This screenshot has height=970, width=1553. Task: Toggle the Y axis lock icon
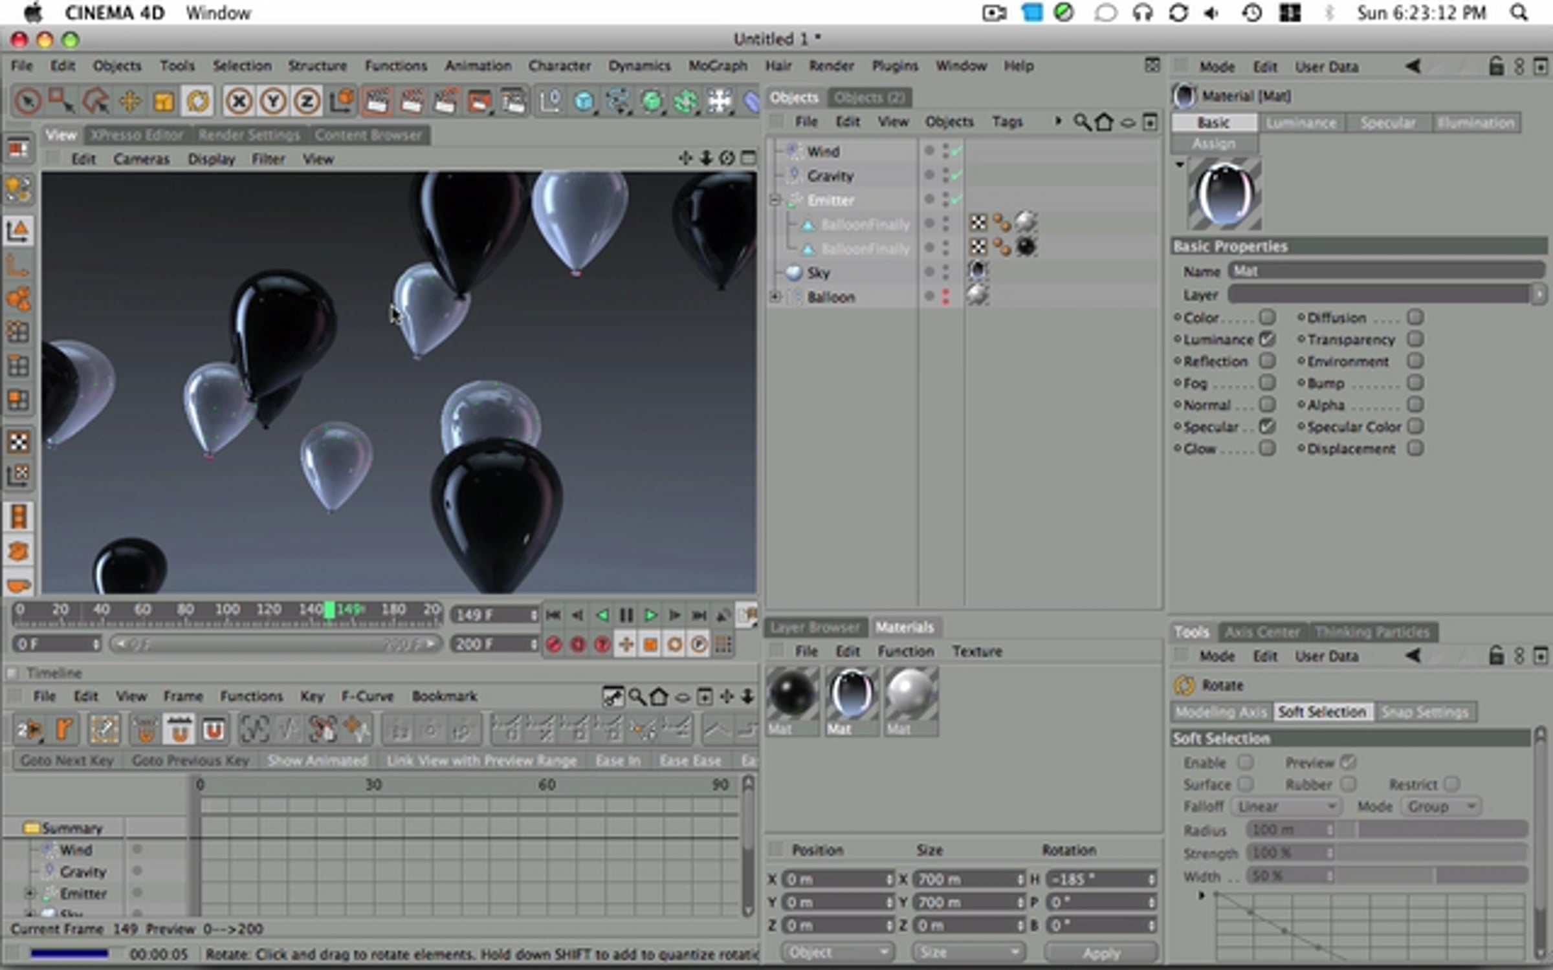[273, 102]
